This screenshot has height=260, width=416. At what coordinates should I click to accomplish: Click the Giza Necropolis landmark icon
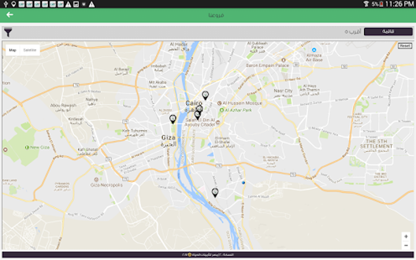(96, 180)
